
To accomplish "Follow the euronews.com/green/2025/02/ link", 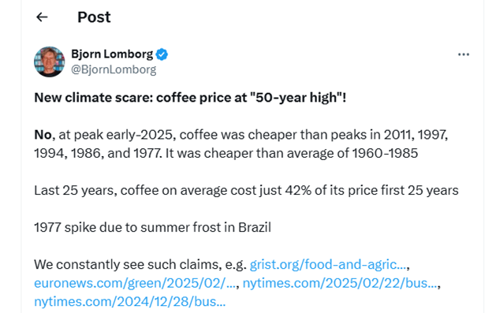I will tap(135, 283).
